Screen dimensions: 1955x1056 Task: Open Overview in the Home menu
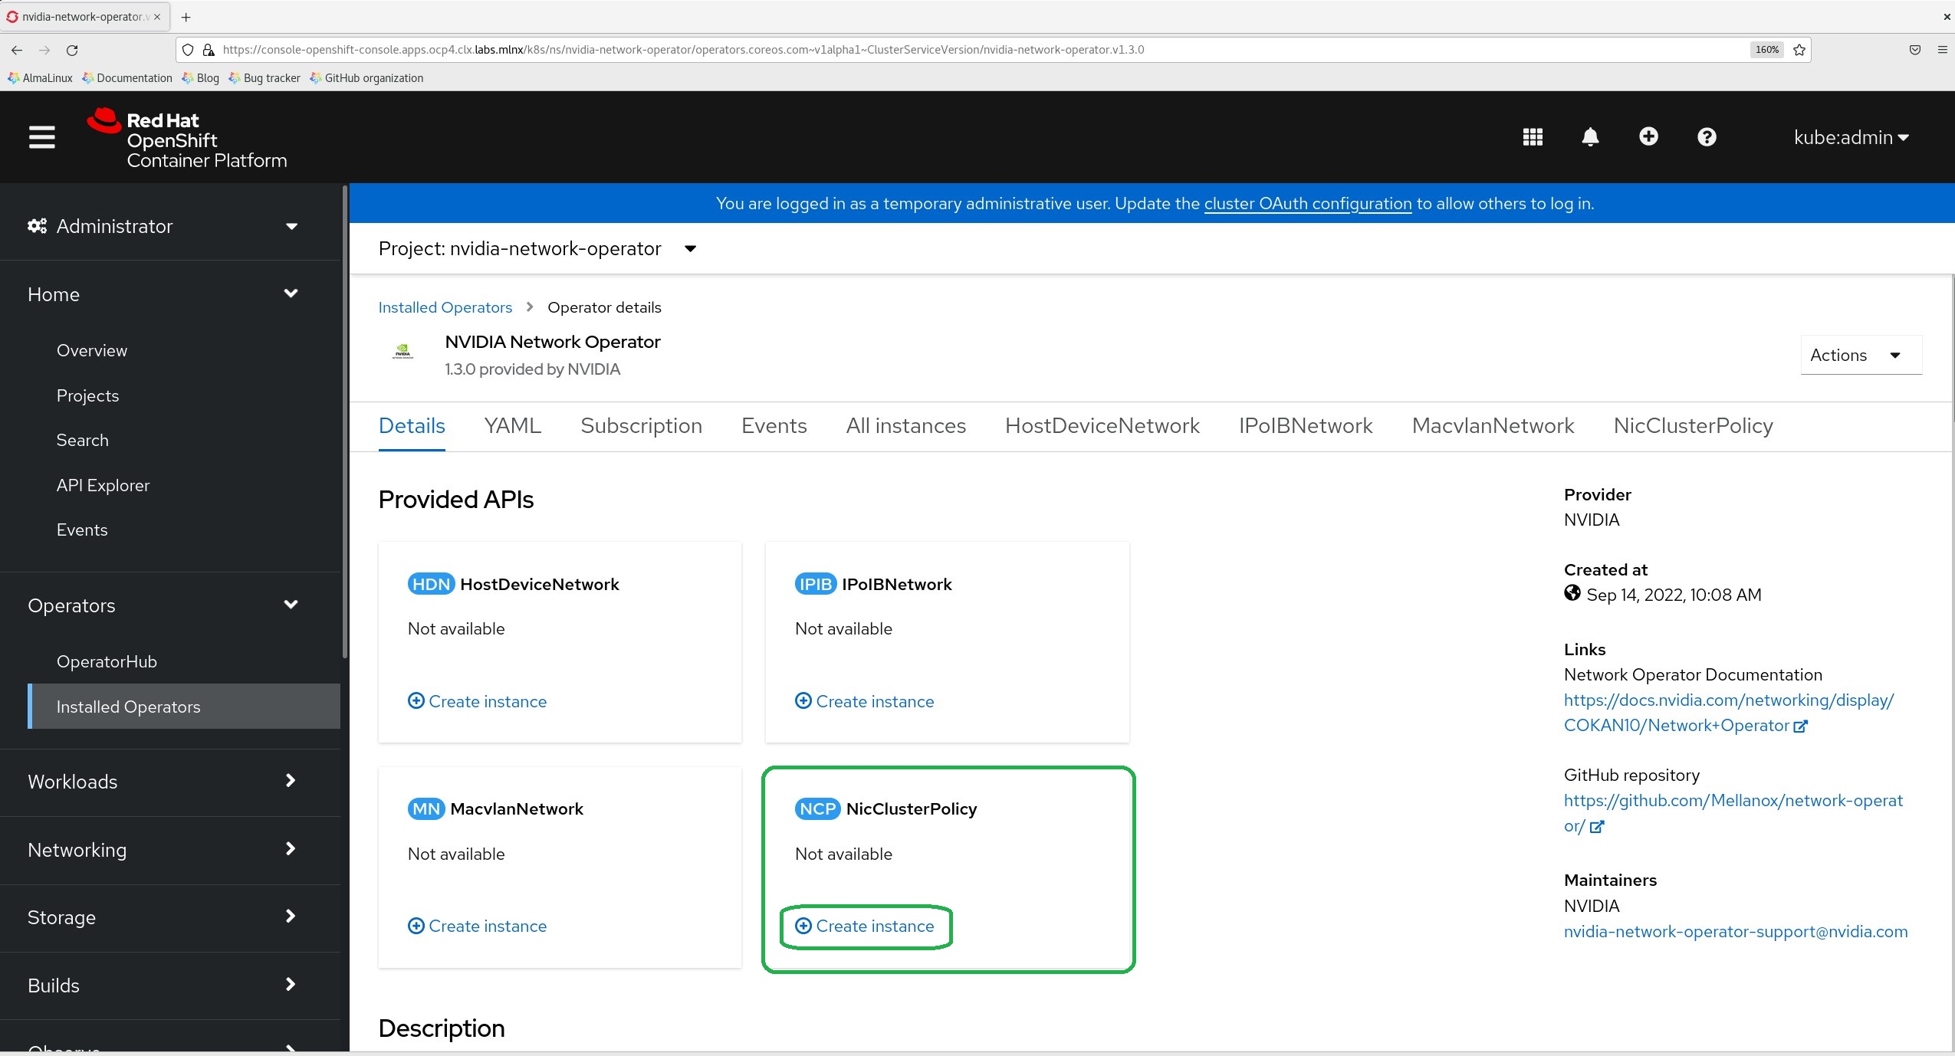(x=92, y=351)
